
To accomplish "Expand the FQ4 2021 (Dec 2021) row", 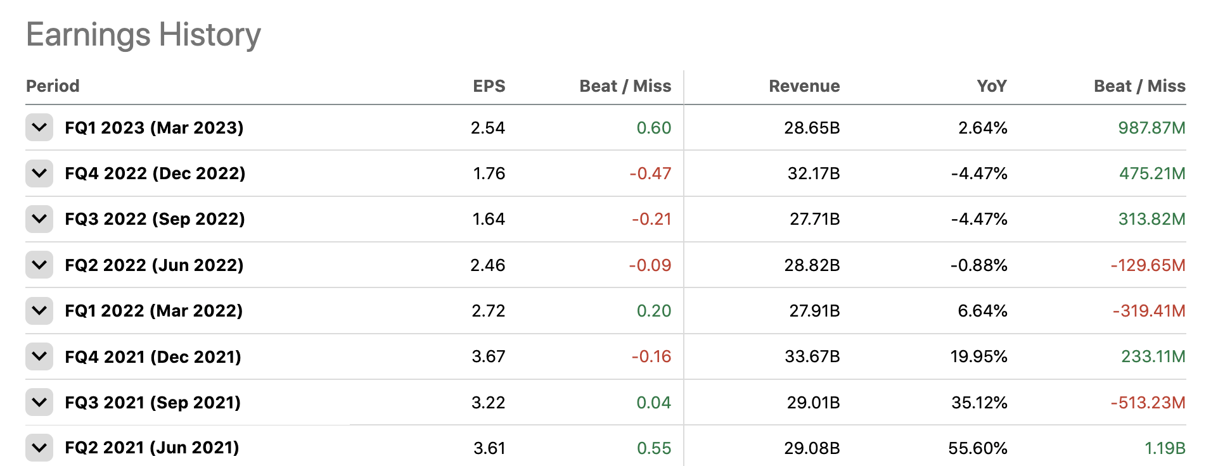I will tap(39, 356).
